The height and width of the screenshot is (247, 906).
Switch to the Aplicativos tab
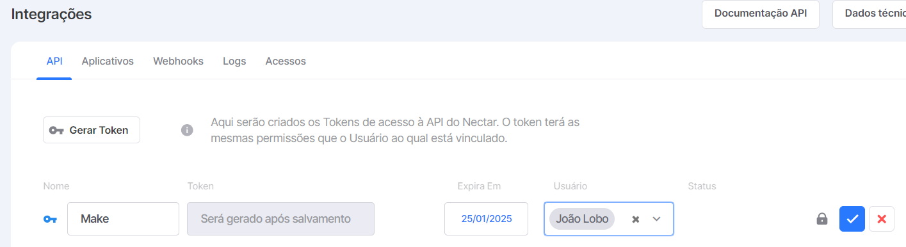coord(108,61)
